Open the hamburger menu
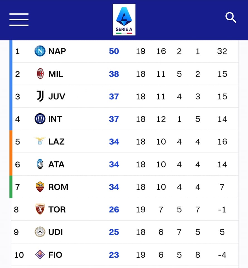Screen dimensions: 248x268 click(x=19, y=20)
